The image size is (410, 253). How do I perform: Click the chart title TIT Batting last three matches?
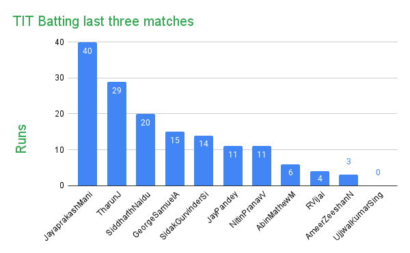point(103,21)
